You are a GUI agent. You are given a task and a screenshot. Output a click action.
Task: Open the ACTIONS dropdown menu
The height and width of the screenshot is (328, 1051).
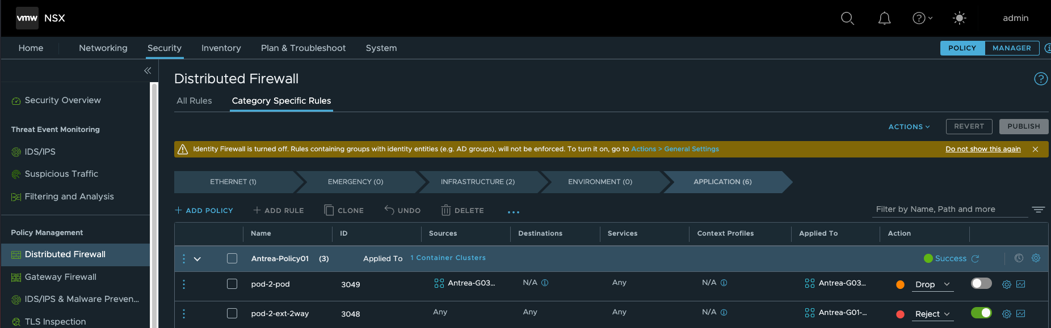click(909, 127)
